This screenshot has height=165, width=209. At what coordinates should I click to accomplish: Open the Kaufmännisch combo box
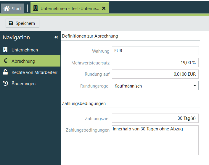[151, 86]
